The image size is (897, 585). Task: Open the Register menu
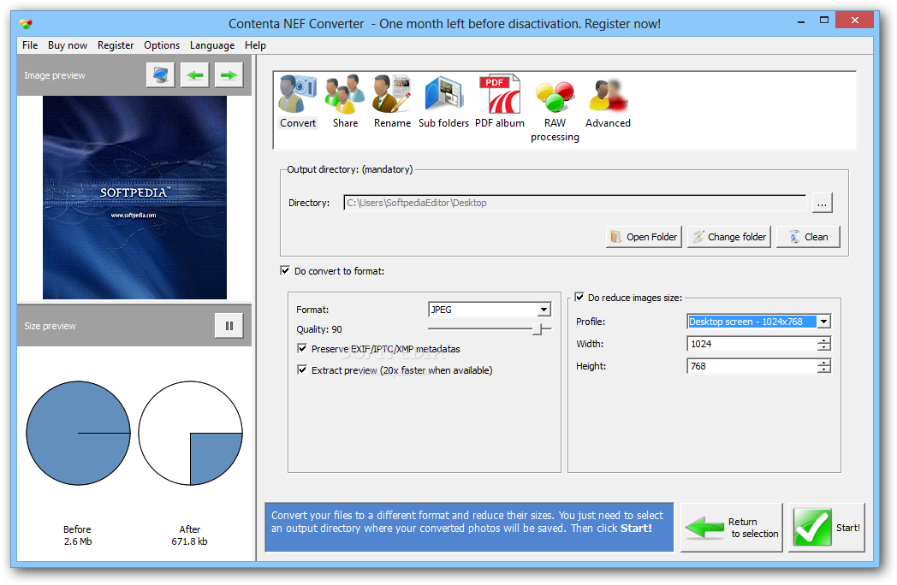tap(116, 45)
